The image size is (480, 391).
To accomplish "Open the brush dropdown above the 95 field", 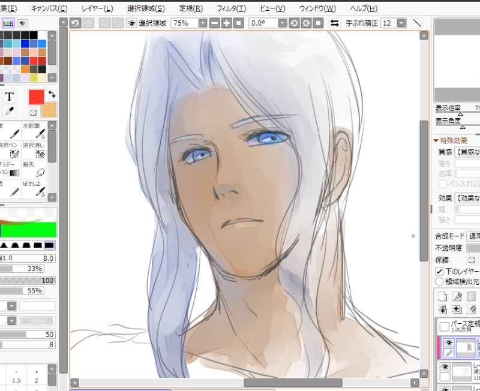I will [x=11, y=321].
